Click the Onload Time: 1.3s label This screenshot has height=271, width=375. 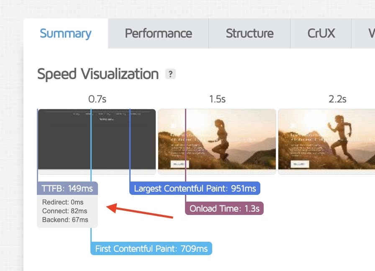(x=224, y=208)
